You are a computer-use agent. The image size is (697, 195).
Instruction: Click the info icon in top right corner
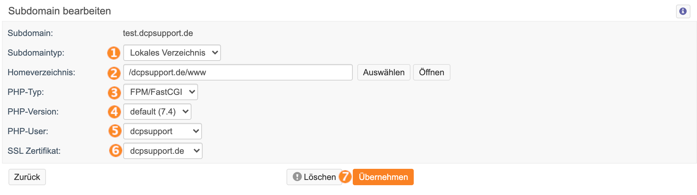click(683, 11)
